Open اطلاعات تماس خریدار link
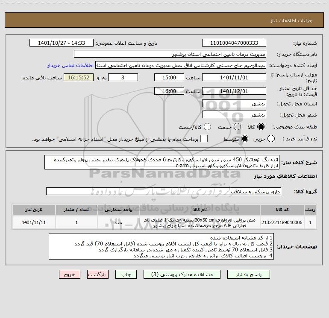The image size is (329, 318). [x=70, y=65]
